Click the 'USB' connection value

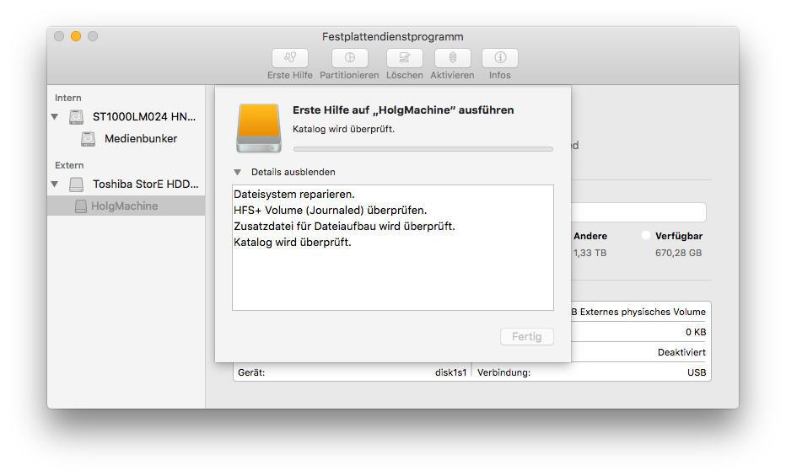click(697, 372)
